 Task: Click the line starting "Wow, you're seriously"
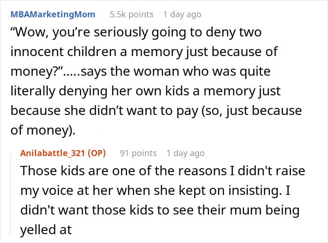pos(136,33)
